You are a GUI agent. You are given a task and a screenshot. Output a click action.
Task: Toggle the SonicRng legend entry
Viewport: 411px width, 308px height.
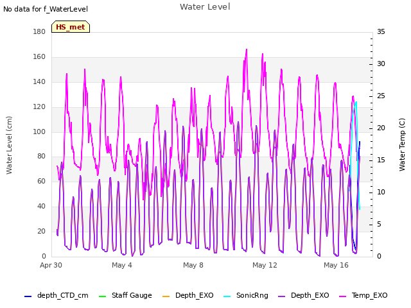[x=246, y=296]
